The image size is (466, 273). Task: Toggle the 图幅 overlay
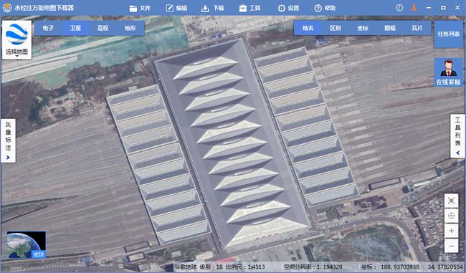390,28
